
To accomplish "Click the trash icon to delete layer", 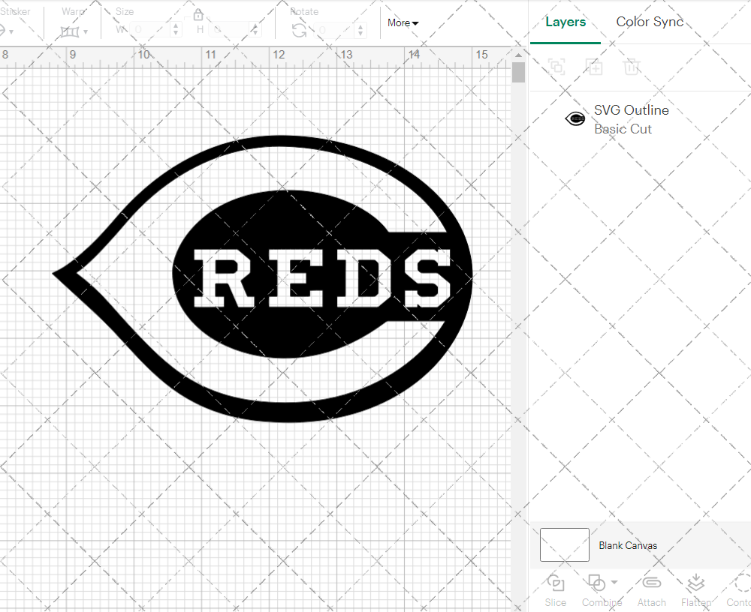I will [632, 67].
